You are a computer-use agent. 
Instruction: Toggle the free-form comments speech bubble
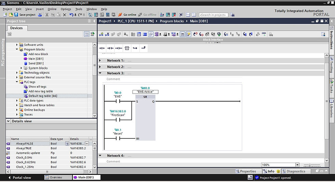[151, 34]
